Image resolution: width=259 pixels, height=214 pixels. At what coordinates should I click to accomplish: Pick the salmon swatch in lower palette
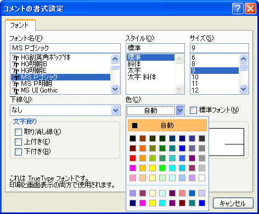point(182,193)
